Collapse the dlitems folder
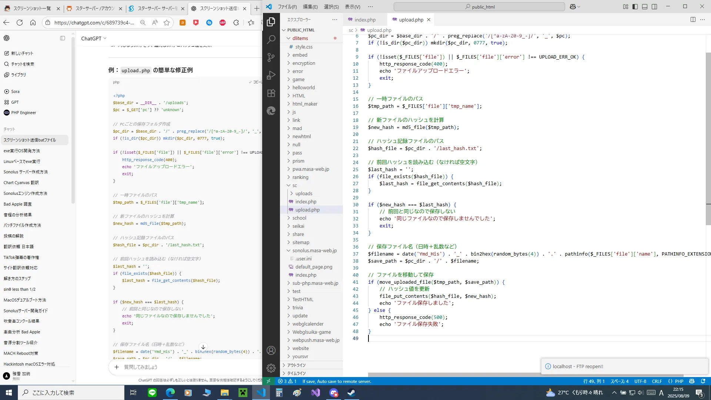The image size is (711, 400). pyautogui.click(x=300, y=38)
